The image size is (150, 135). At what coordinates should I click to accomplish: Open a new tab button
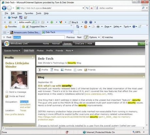click(76, 32)
